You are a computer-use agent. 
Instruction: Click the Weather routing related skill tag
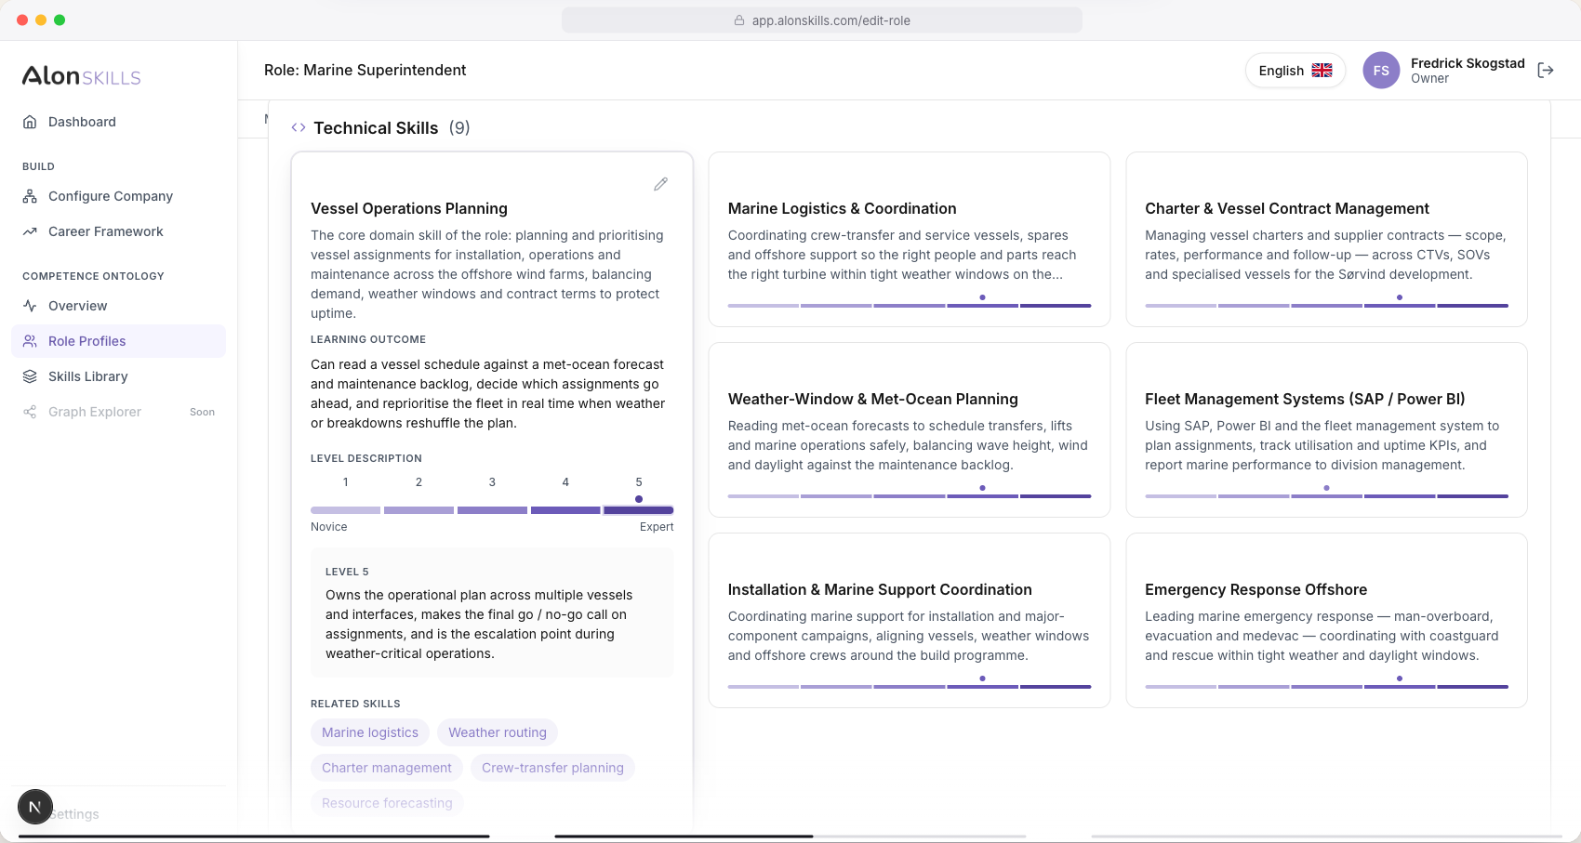coord(498,732)
